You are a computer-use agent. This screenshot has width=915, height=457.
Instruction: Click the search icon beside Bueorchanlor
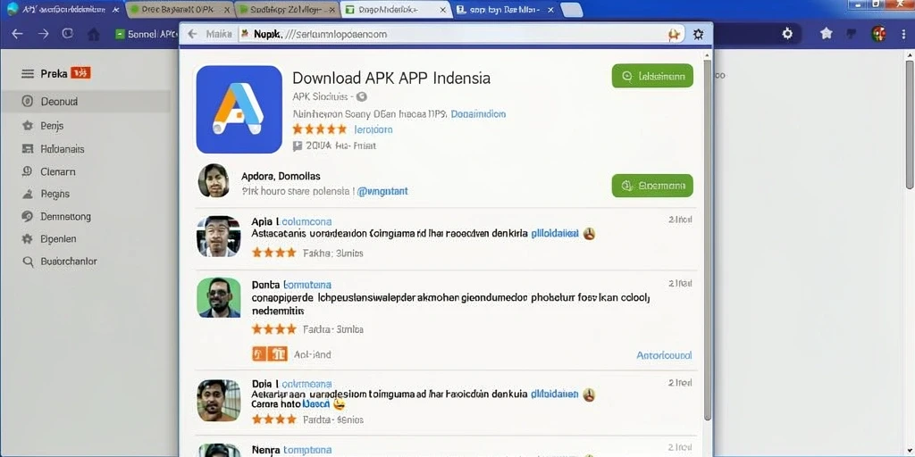(x=28, y=262)
